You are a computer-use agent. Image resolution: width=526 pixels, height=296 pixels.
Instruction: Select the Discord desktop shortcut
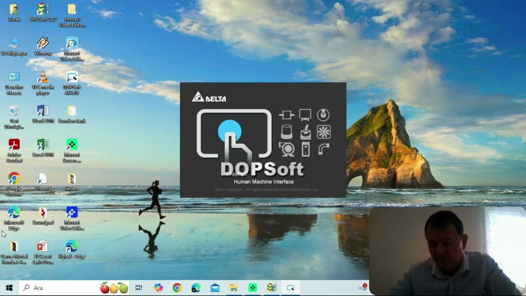point(43,182)
